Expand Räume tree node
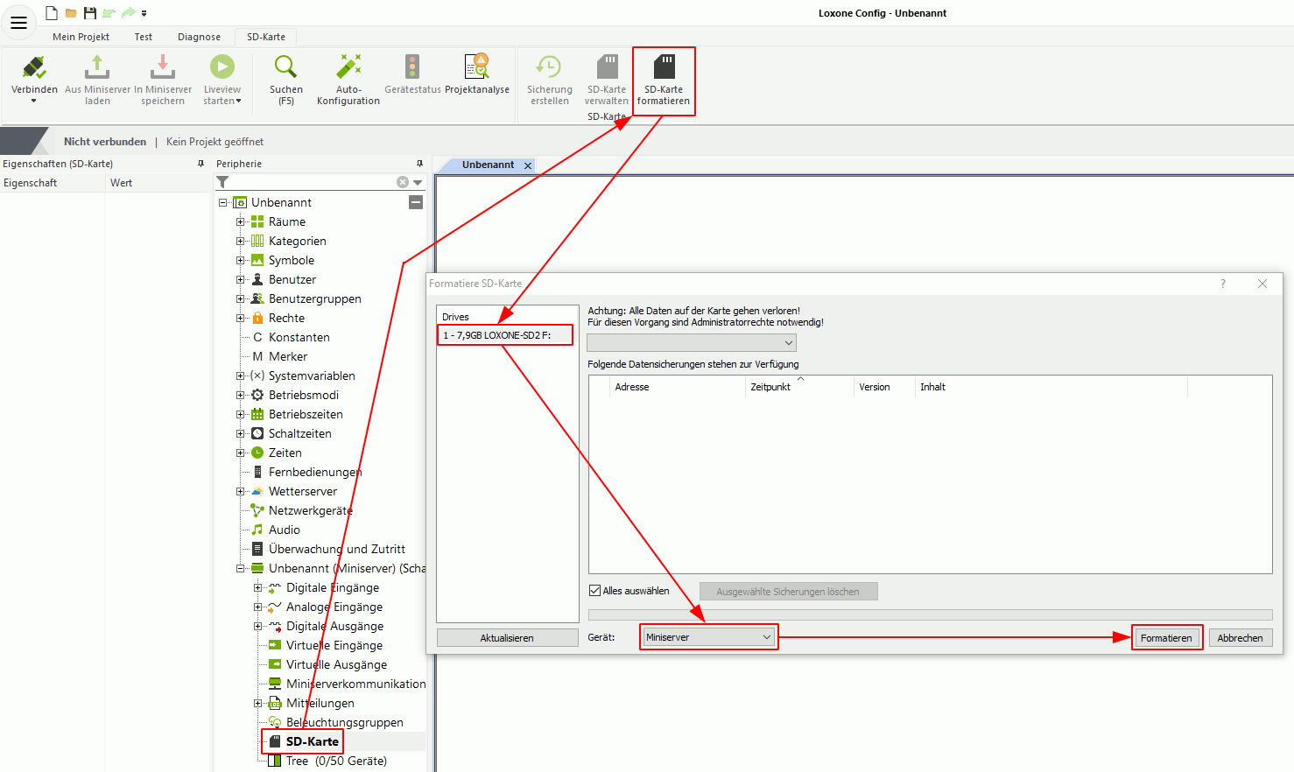Image resolution: width=1294 pixels, height=772 pixels. pos(240,221)
